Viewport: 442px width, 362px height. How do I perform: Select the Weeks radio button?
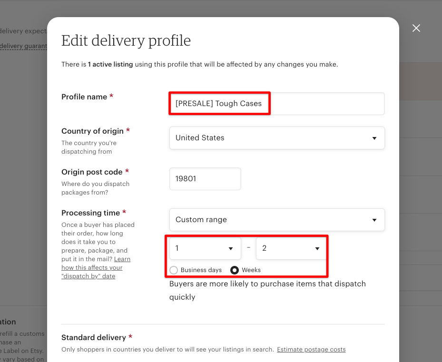tap(235, 270)
